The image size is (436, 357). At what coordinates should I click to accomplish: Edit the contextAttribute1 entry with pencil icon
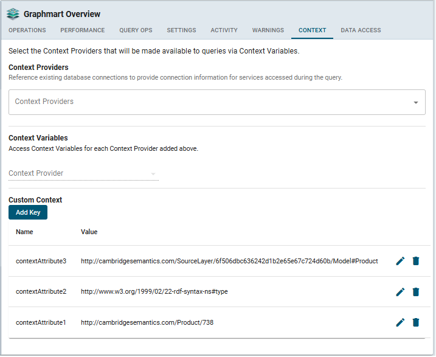(x=400, y=322)
